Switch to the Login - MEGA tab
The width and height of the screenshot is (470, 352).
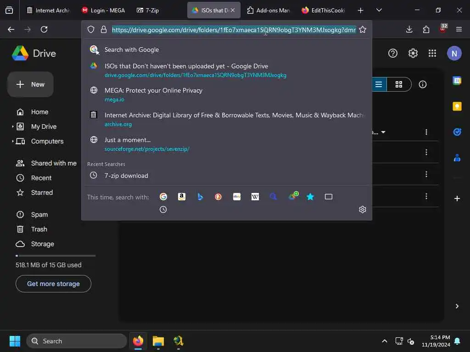click(103, 10)
